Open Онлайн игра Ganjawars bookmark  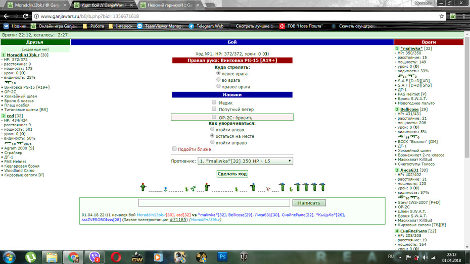click(54, 26)
